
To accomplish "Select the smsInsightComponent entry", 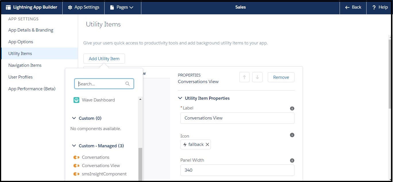I will (104, 174).
